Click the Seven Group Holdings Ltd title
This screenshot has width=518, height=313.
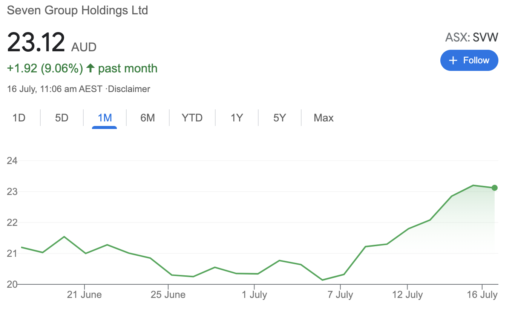coord(78,10)
